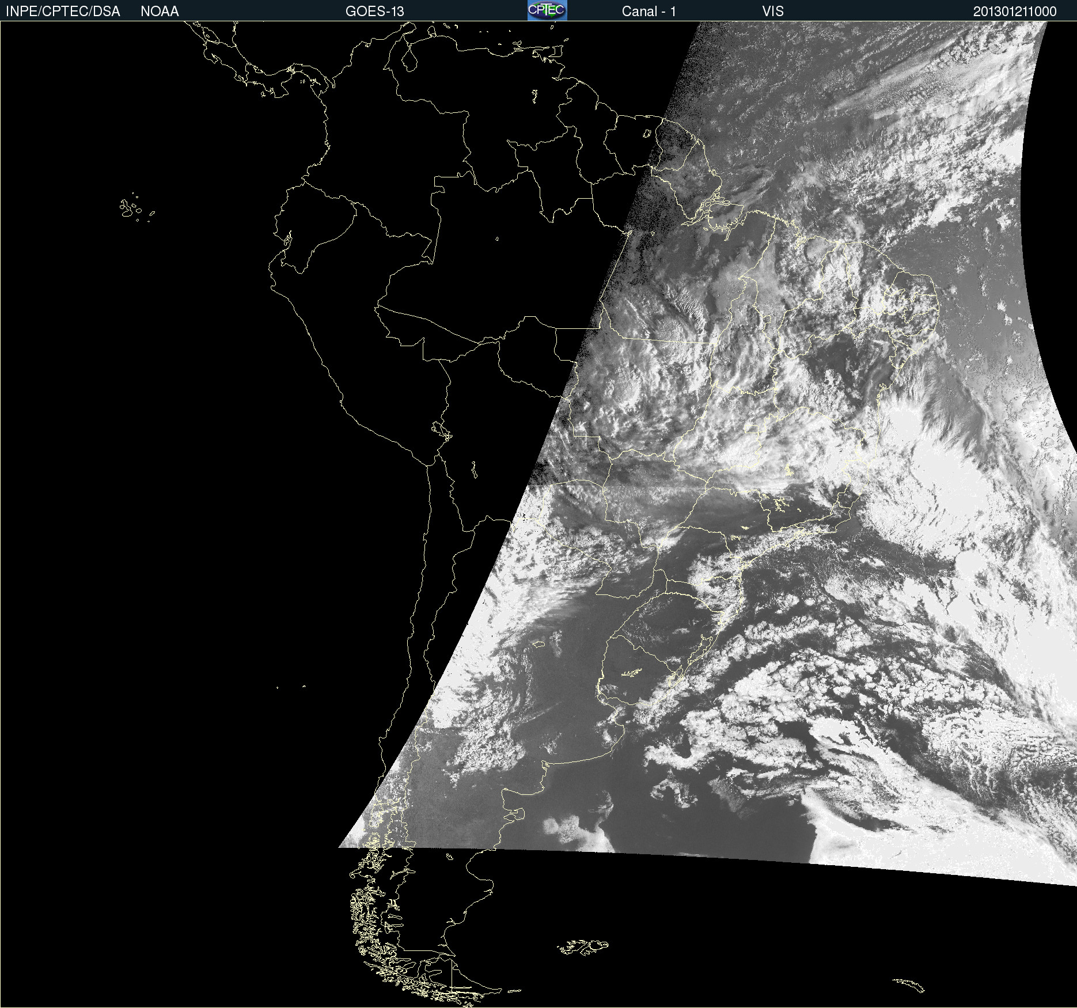Image resolution: width=1077 pixels, height=1008 pixels.
Task: Click the GOES-13 satellite label
Action: [x=374, y=12]
